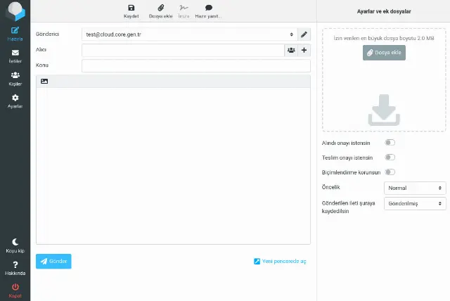Open Kişiler contacts page
450x301 pixels.
click(15, 79)
